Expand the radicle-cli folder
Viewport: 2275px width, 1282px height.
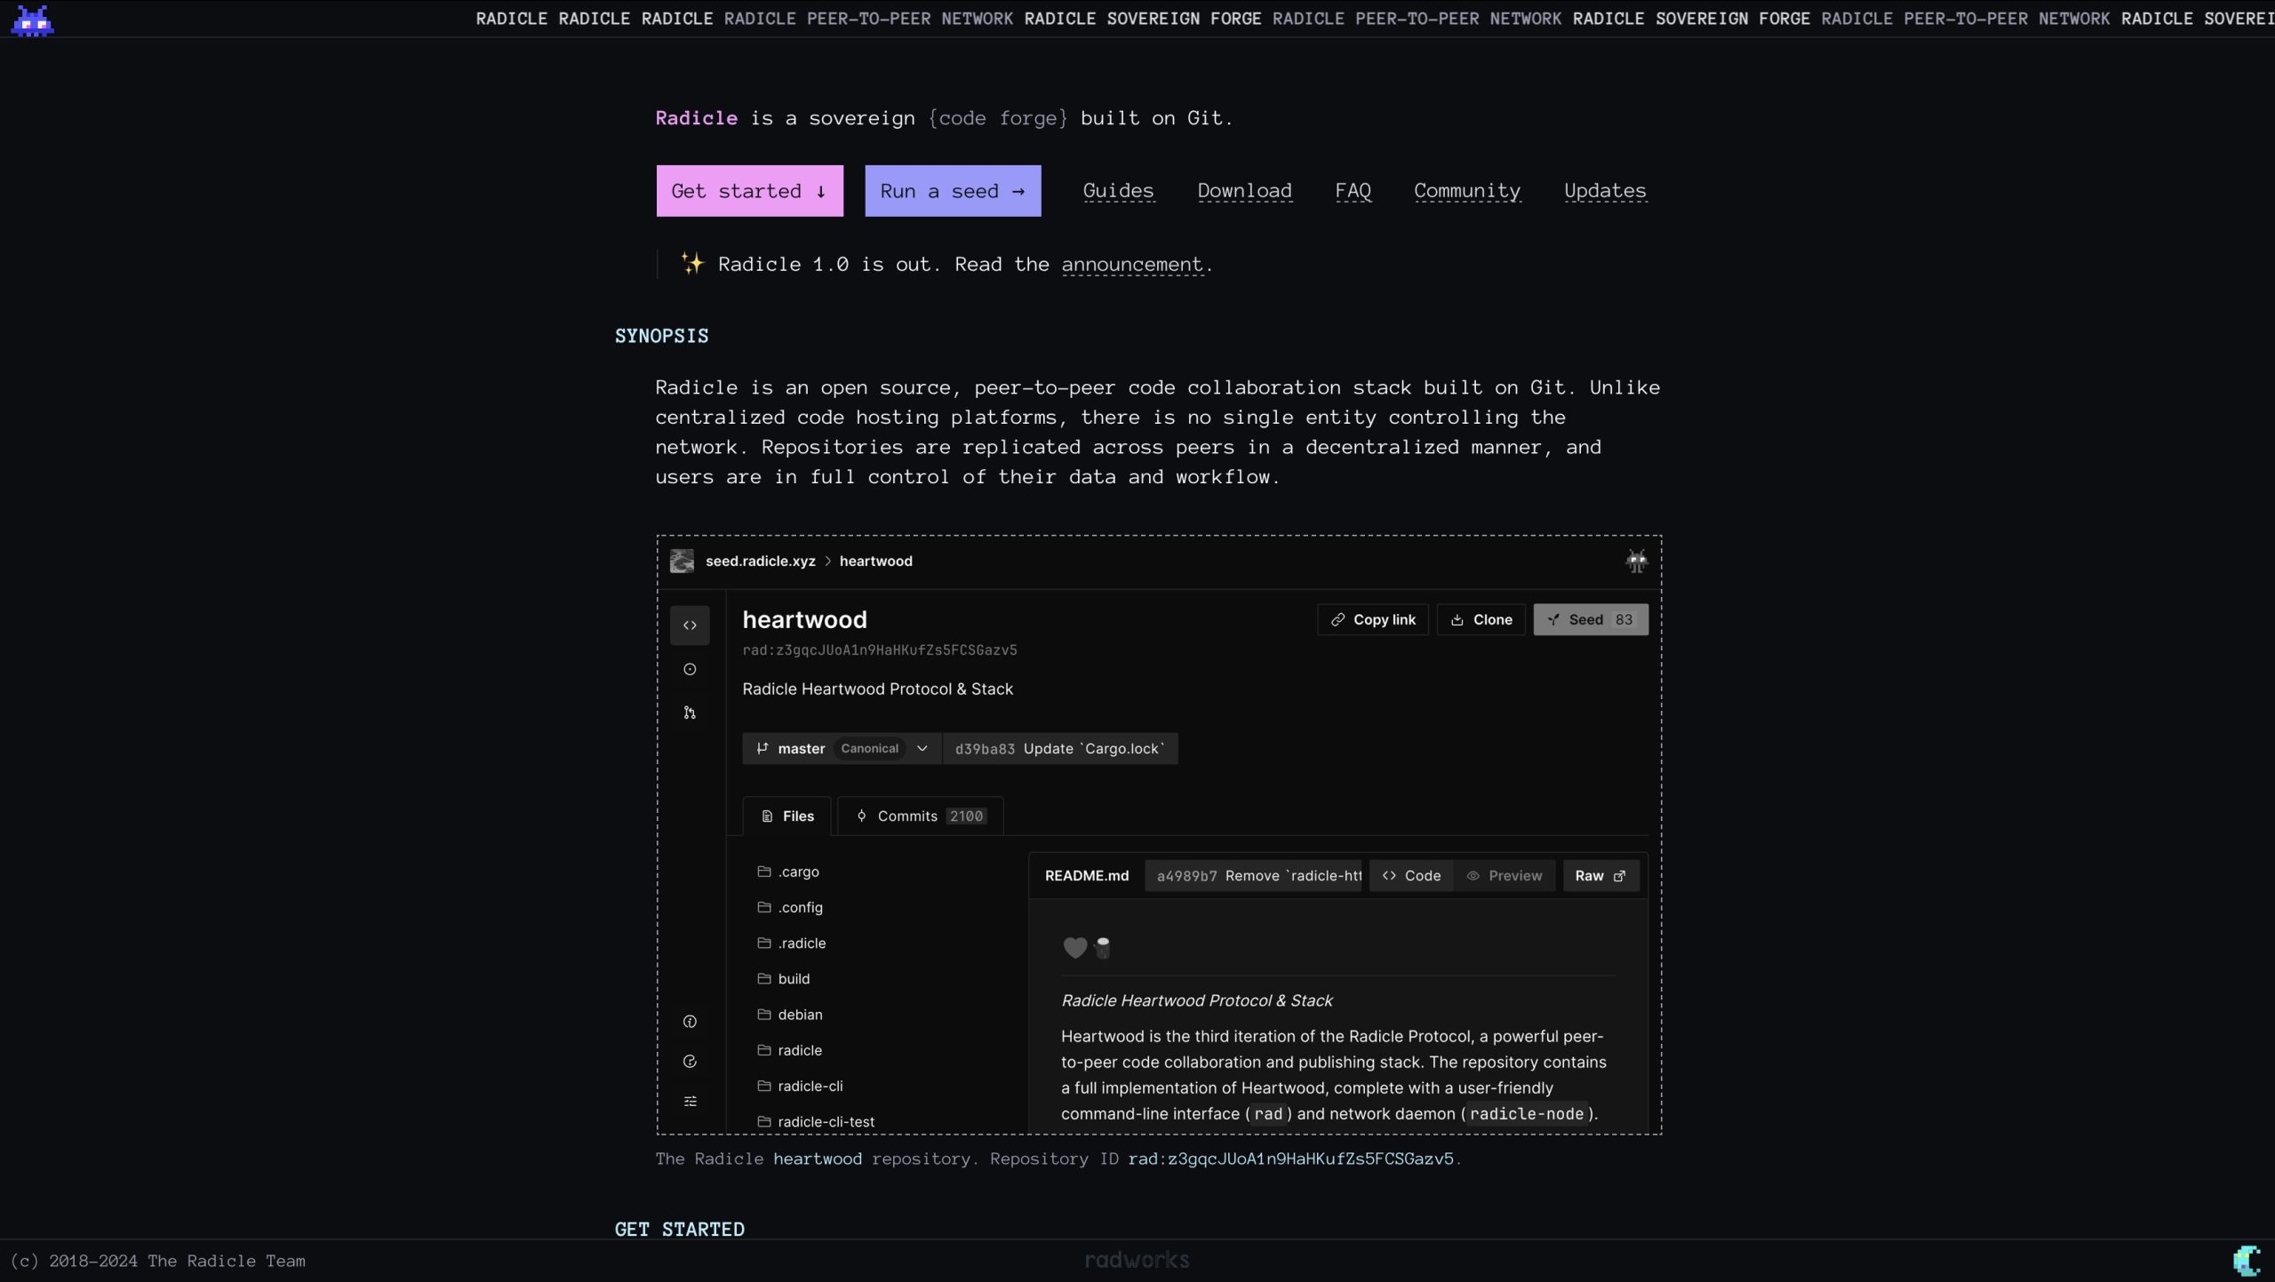[x=810, y=1086]
